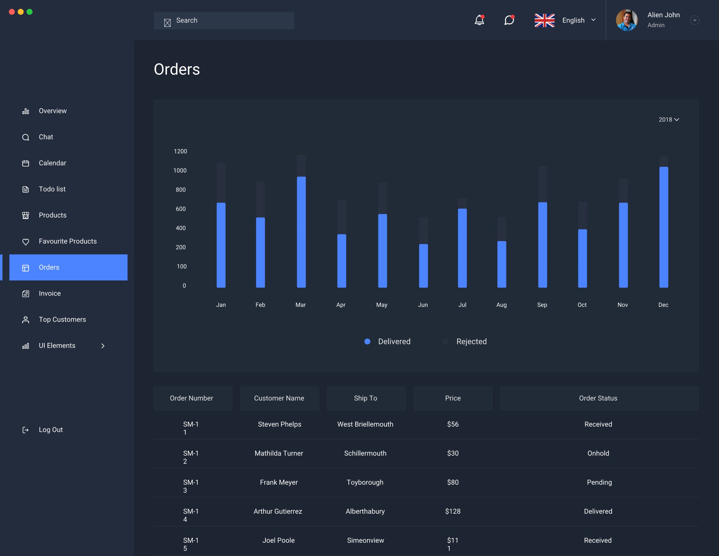Viewport: 719px width, 556px height.
Task: Click customer name Arthur Gutierrez
Action: [278, 511]
